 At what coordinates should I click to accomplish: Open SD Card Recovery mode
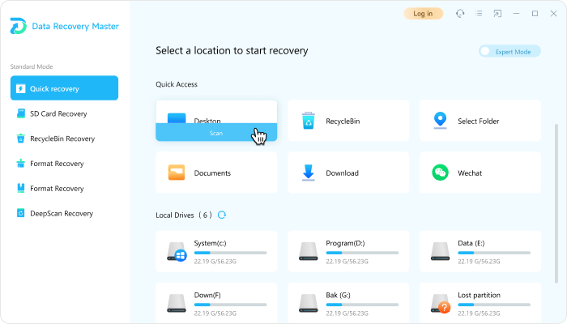point(58,113)
